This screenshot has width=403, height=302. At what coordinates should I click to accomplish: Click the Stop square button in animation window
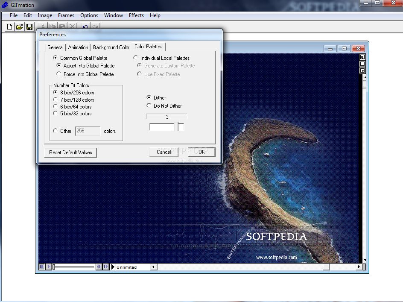(x=42, y=267)
